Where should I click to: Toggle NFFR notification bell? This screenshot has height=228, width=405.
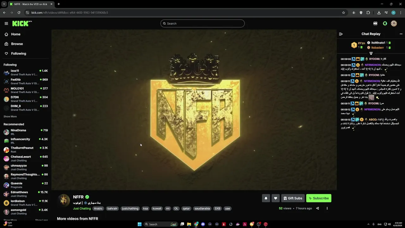click(266, 198)
